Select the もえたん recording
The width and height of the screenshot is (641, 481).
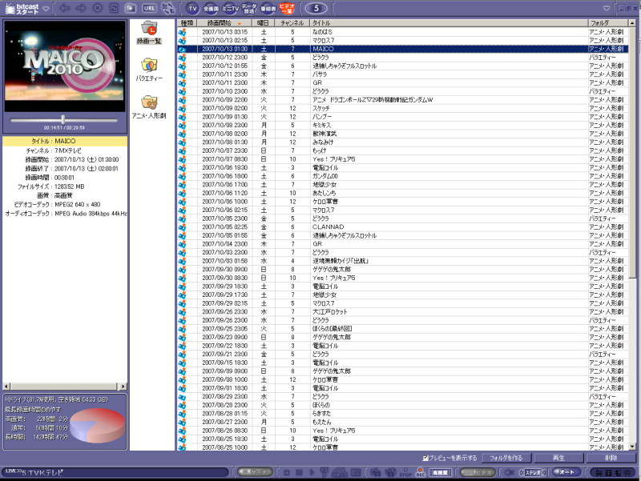403,423
